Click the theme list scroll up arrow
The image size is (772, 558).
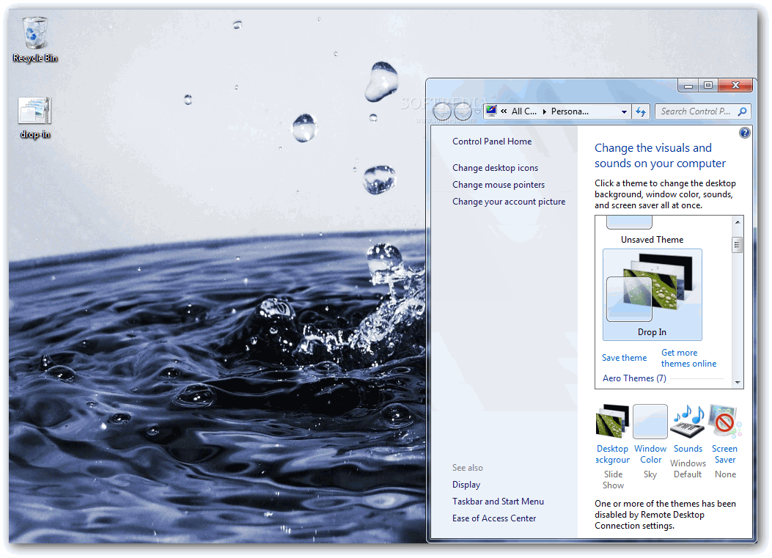pos(737,222)
